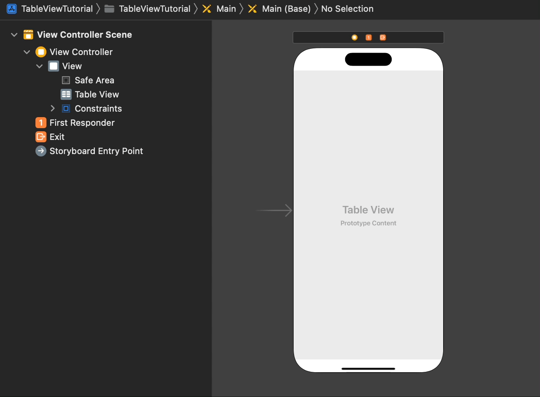Viewport: 540px width, 397px height.
Task: Click the TableViewTutorial project icon in breadcrumb
Action: pos(12,9)
